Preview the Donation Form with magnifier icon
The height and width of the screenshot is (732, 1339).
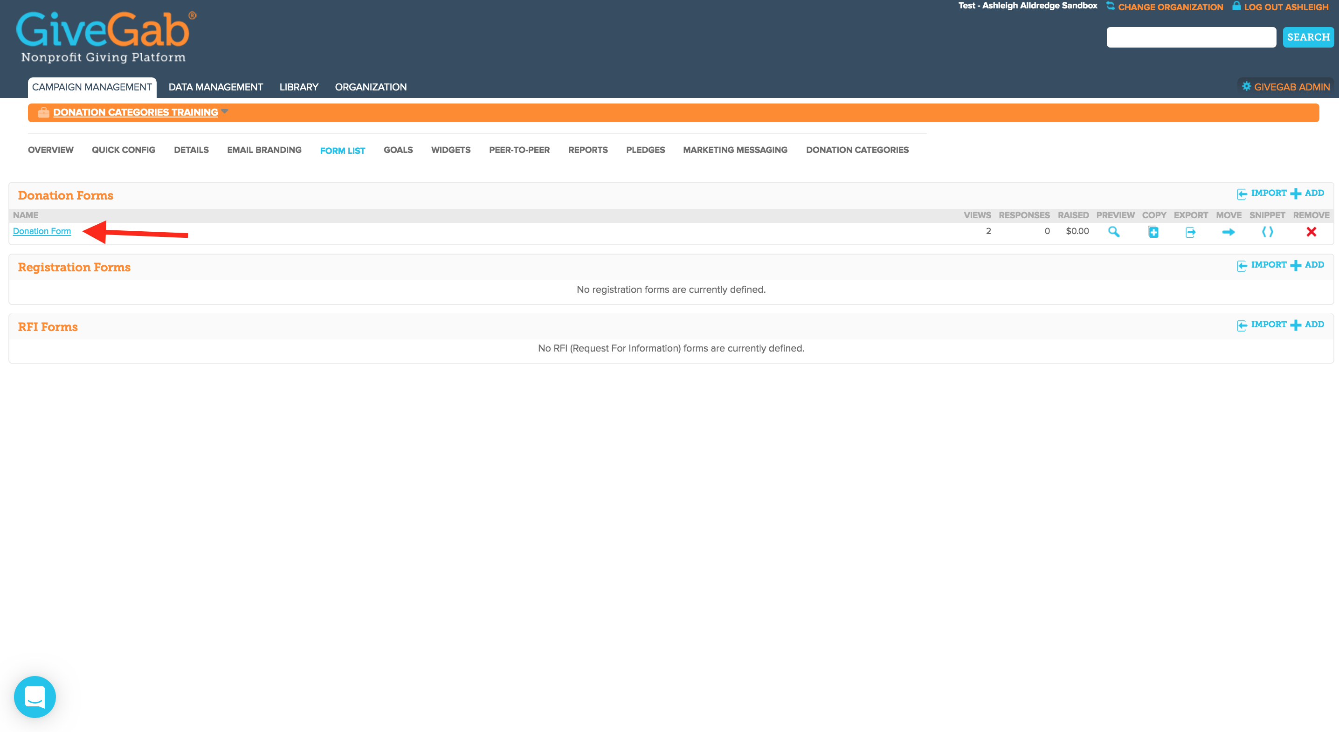[1113, 232]
